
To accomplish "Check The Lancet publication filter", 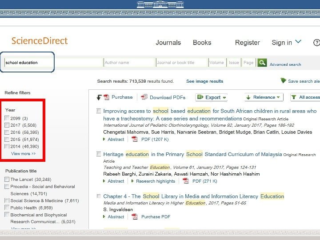I will point(7,179).
